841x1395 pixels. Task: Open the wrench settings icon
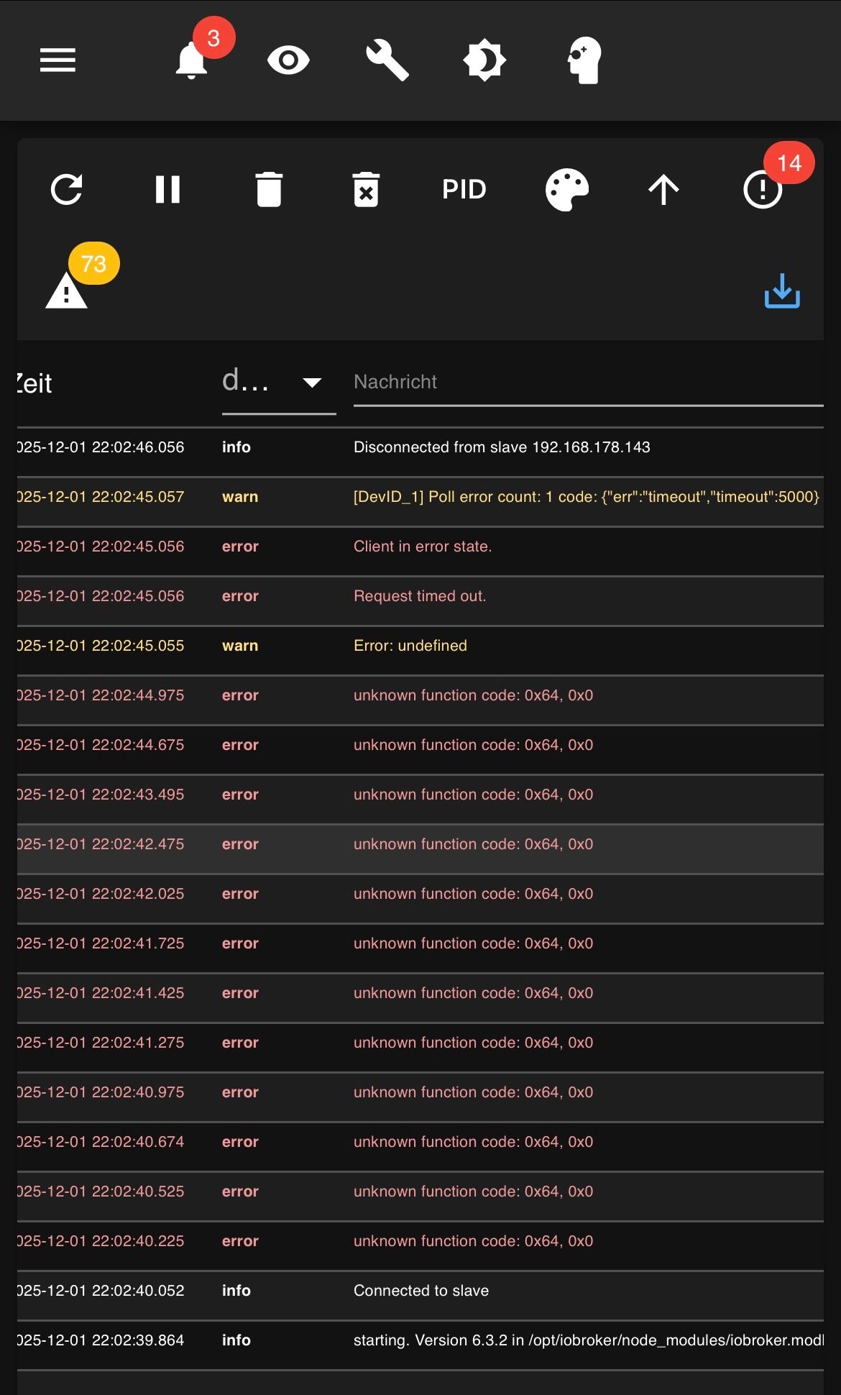coord(387,60)
